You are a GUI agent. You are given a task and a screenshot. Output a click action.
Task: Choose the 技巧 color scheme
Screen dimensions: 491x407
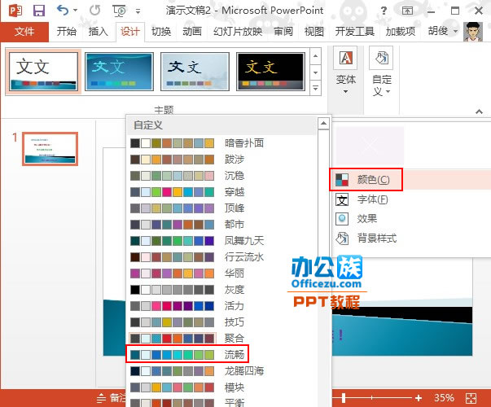click(x=221, y=322)
